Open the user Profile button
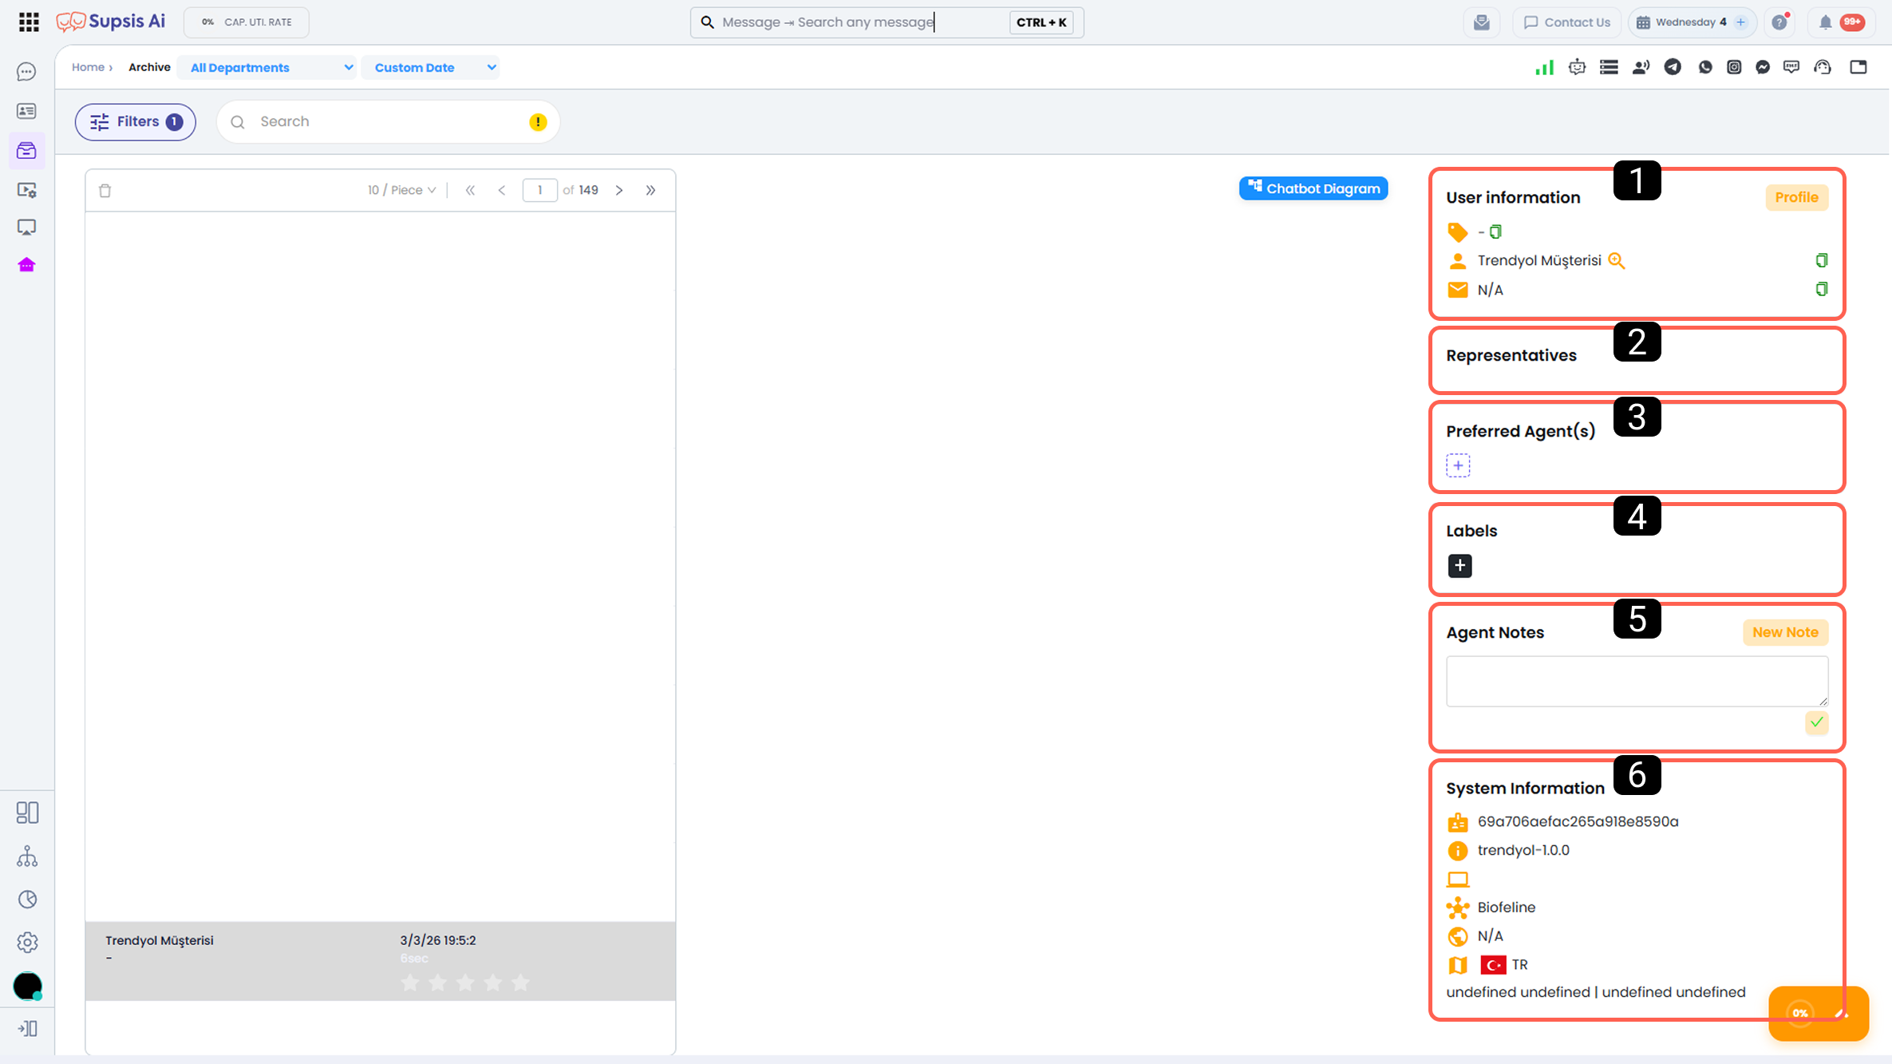 coord(1796,197)
